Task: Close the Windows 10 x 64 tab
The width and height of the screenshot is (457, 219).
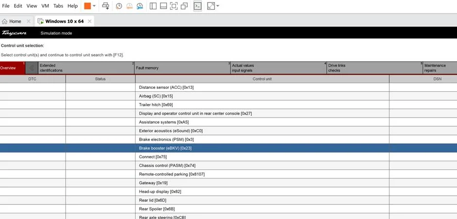Action: (x=89, y=21)
